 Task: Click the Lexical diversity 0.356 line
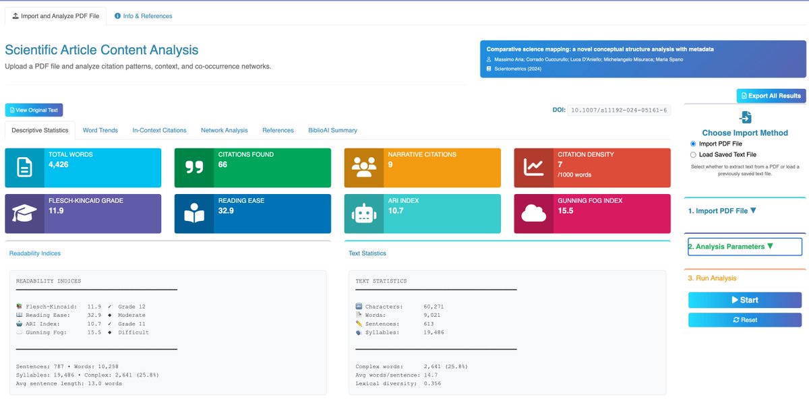click(397, 383)
